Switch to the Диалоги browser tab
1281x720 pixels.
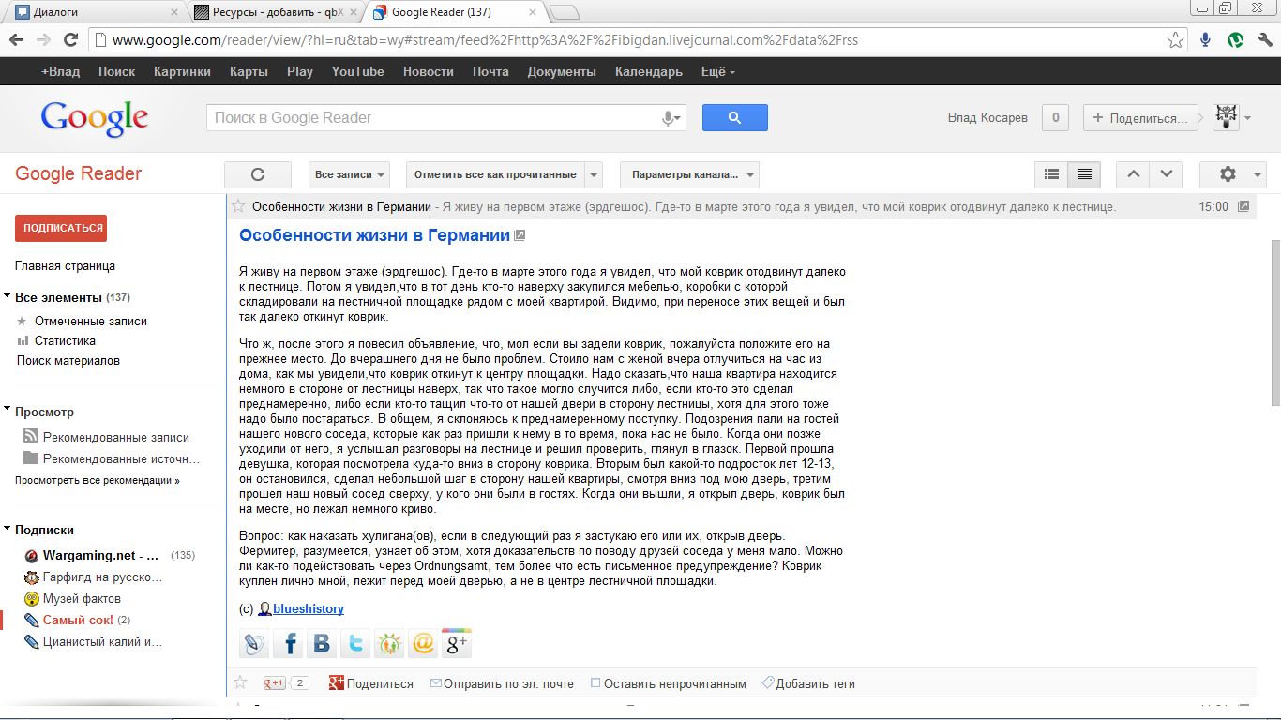coord(94,12)
